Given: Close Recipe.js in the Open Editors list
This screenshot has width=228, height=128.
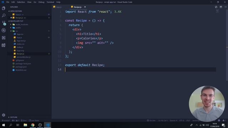Looking at the screenshot, I should point(11,18).
